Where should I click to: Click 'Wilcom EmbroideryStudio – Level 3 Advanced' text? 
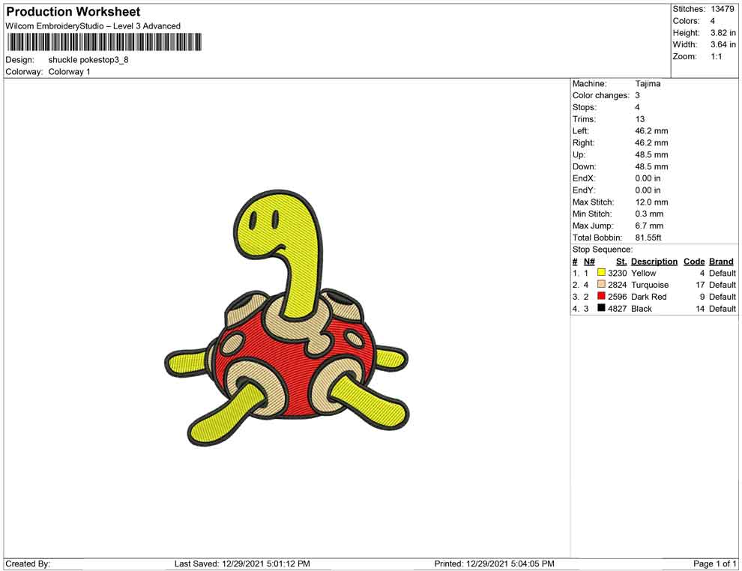pyautogui.click(x=93, y=26)
